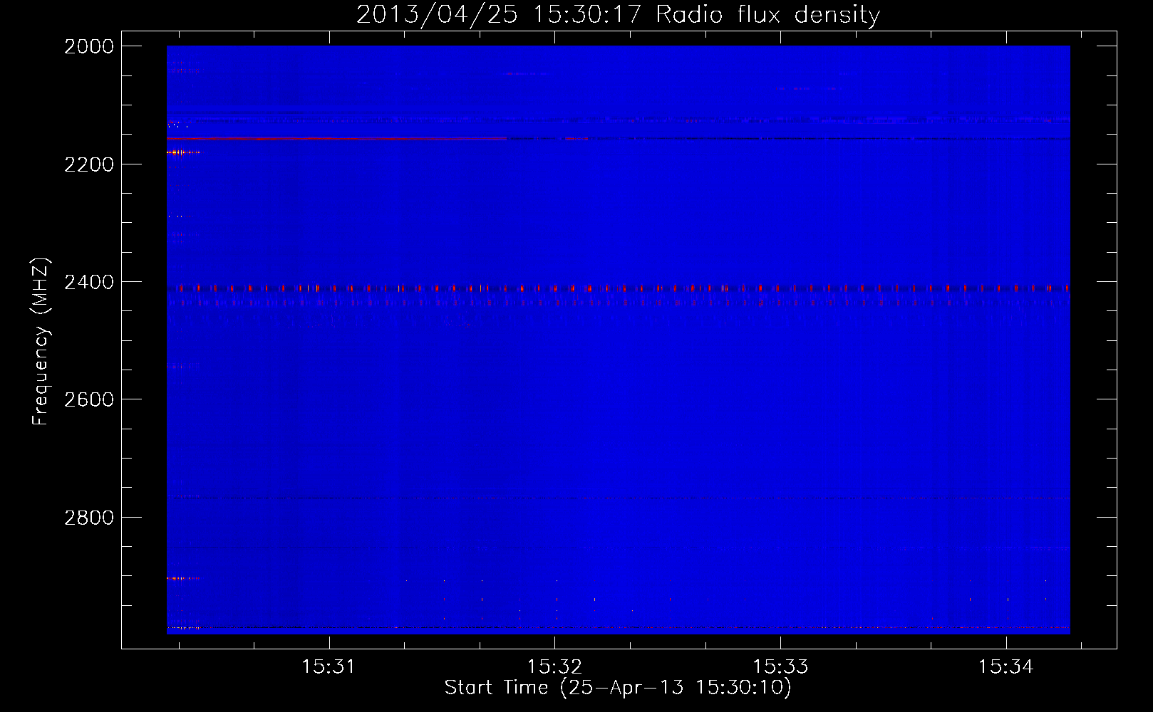The image size is (1153, 712).
Task: Click the red interference line near 2160 MHz
Action: [336, 138]
